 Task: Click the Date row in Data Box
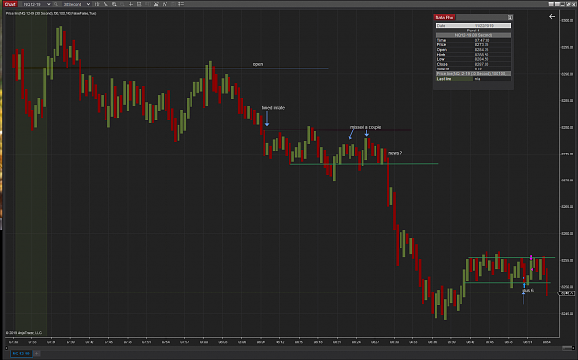[x=473, y=26]
